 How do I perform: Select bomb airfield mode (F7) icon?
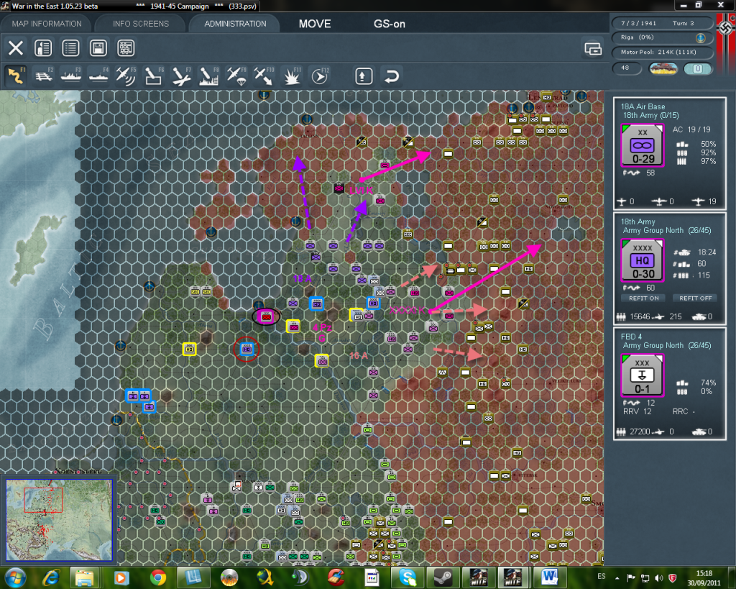(x=181, y=76)
